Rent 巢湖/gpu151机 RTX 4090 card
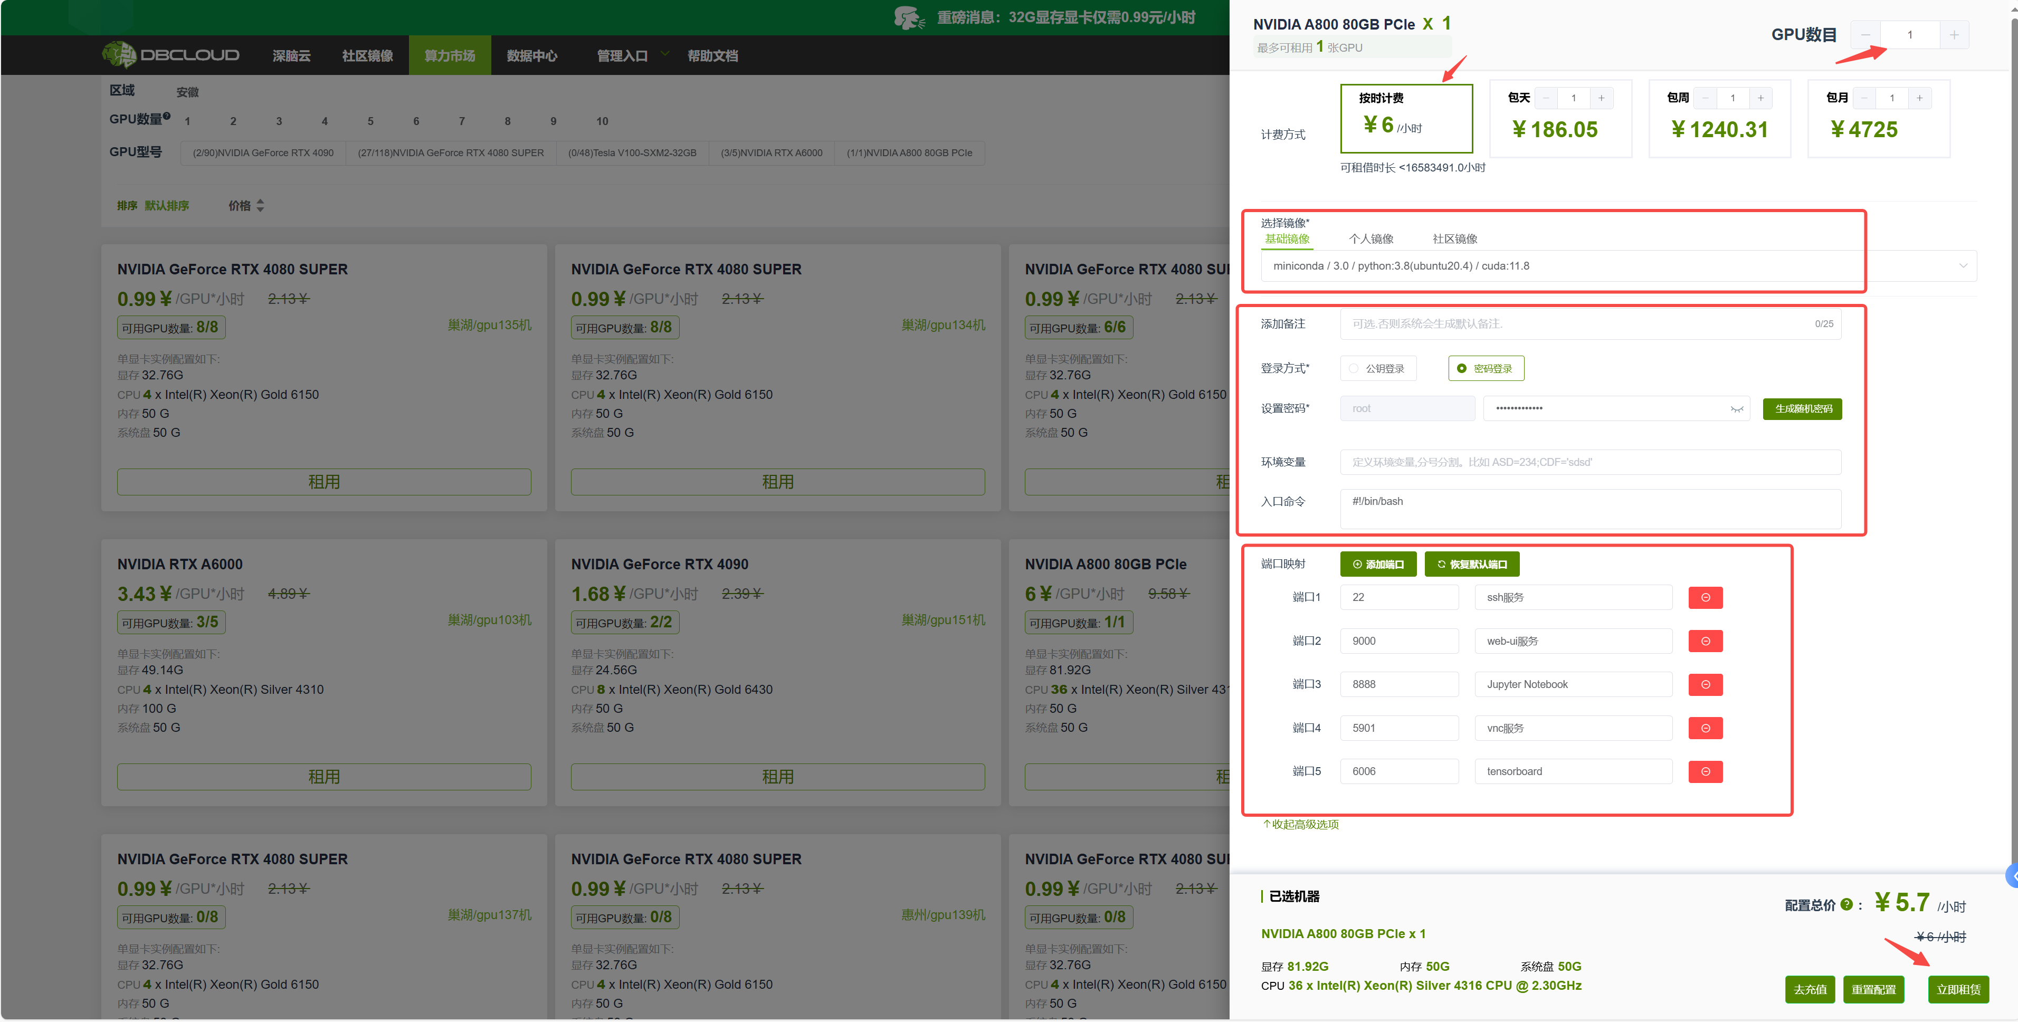Image resolution: width=2018 pixels, height=1022 pixels. (x=778, y=777)
